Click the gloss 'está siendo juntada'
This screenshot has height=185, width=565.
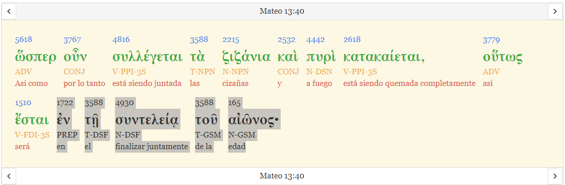point(147,84)
